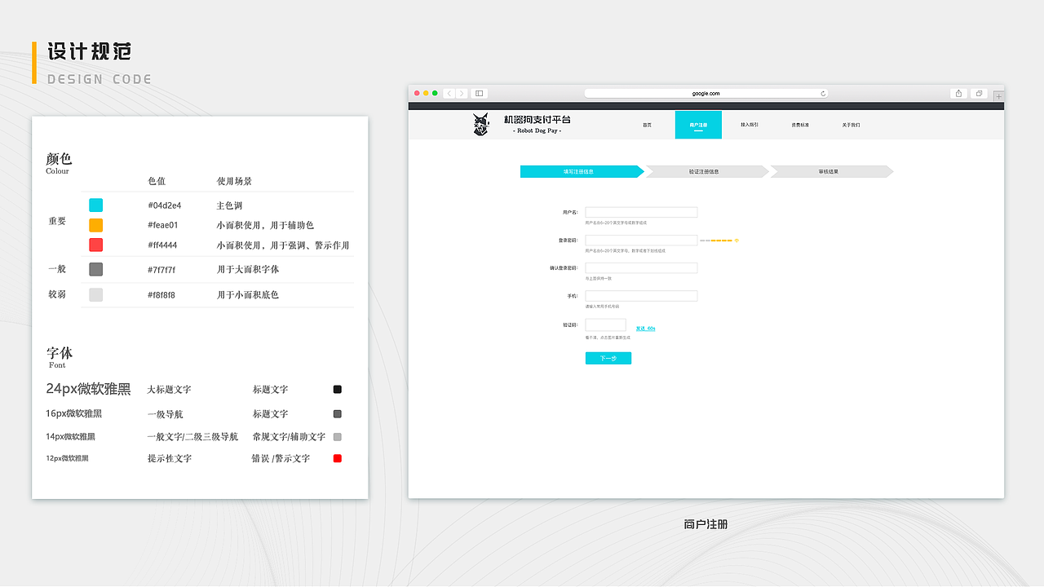Screen dimensions: 1044x587
Task: Click the text 提示性文字
Action: tap(170, 459)
